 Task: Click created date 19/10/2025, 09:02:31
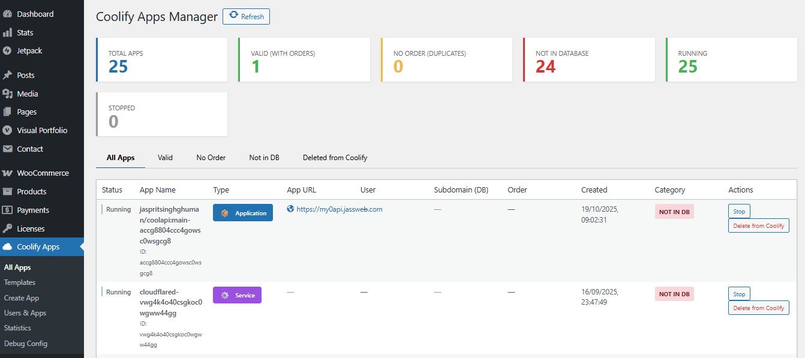[x=600, y=215]
